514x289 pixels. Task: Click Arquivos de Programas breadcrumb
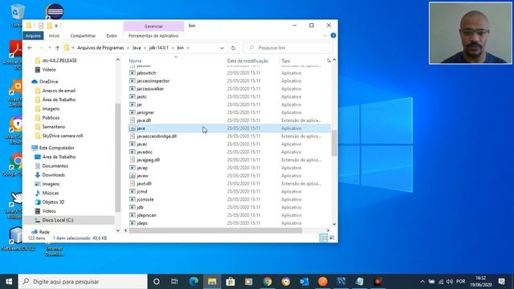[x=100, y=48]
